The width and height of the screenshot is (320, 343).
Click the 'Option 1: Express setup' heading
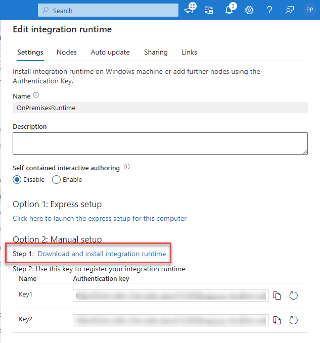pyautogui.click(x=57, y=204)
